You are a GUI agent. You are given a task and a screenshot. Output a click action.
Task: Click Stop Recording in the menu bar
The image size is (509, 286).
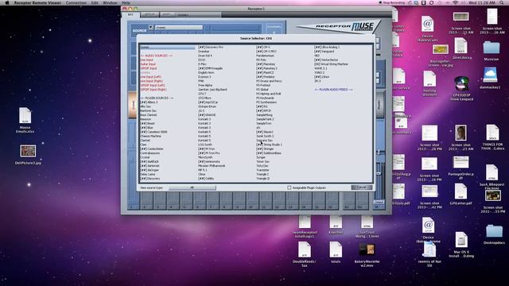click(x=392, y=2)
